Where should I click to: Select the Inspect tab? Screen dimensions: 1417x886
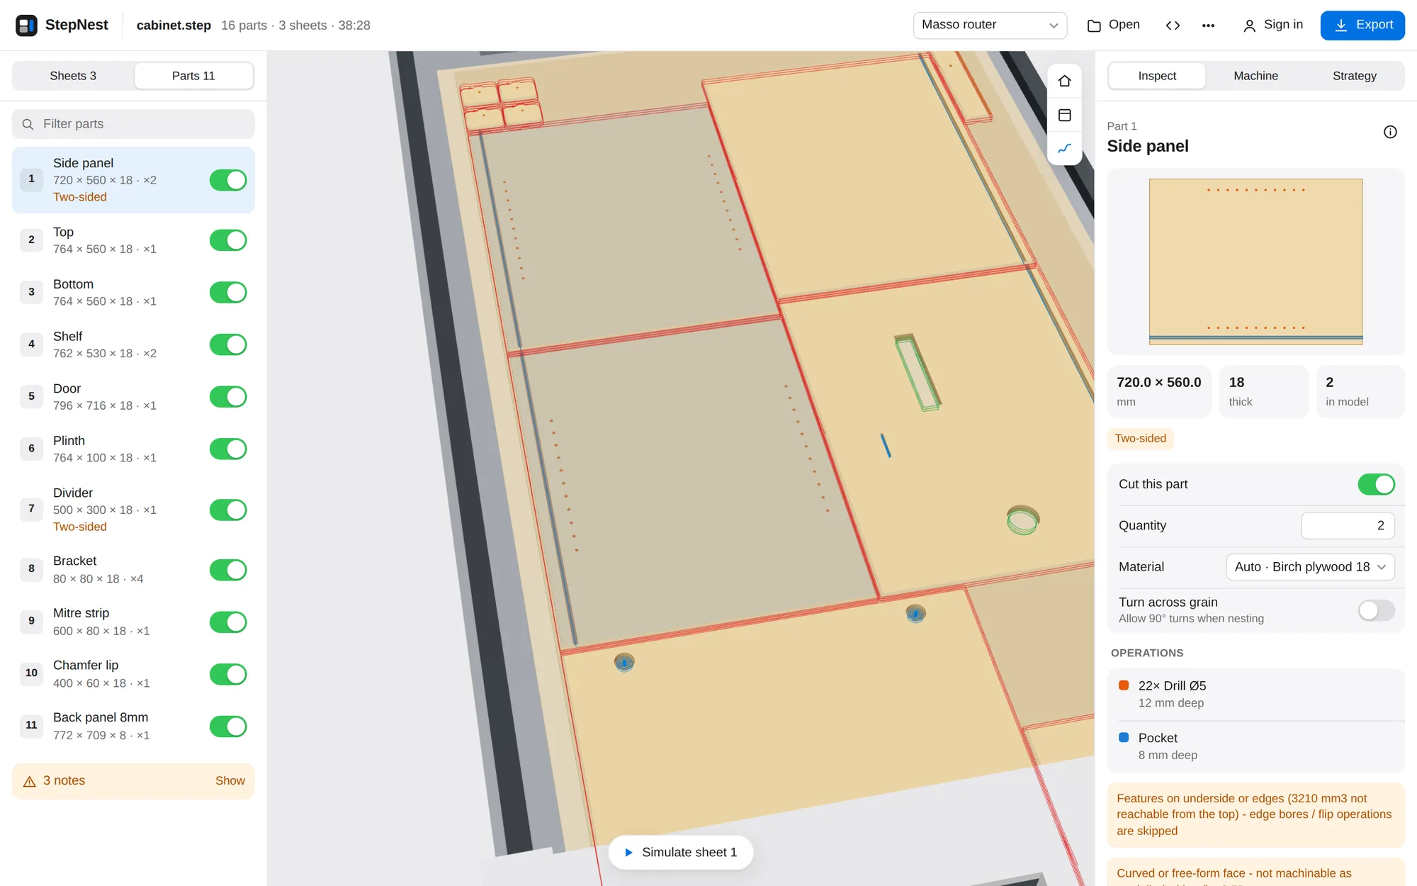1157,76
